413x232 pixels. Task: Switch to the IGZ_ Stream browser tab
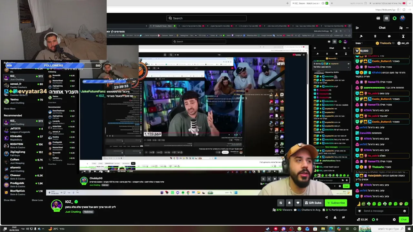pos(310,3)
